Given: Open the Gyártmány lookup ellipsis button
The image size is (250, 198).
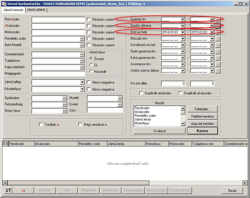Looking at the screenshot, I should [65, 98].
